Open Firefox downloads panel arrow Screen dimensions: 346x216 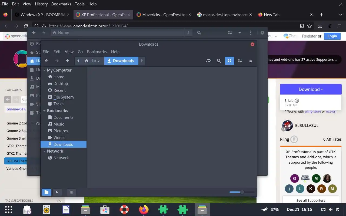pos(320,26)
